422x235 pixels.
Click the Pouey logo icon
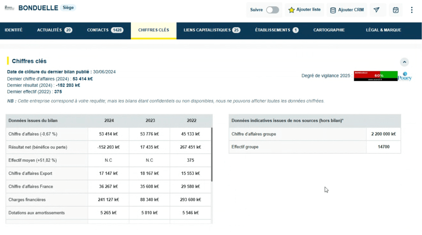405,76
